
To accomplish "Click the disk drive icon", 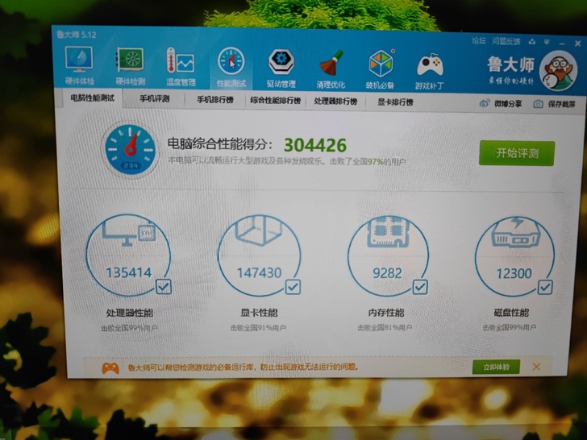I will point(516,232).
